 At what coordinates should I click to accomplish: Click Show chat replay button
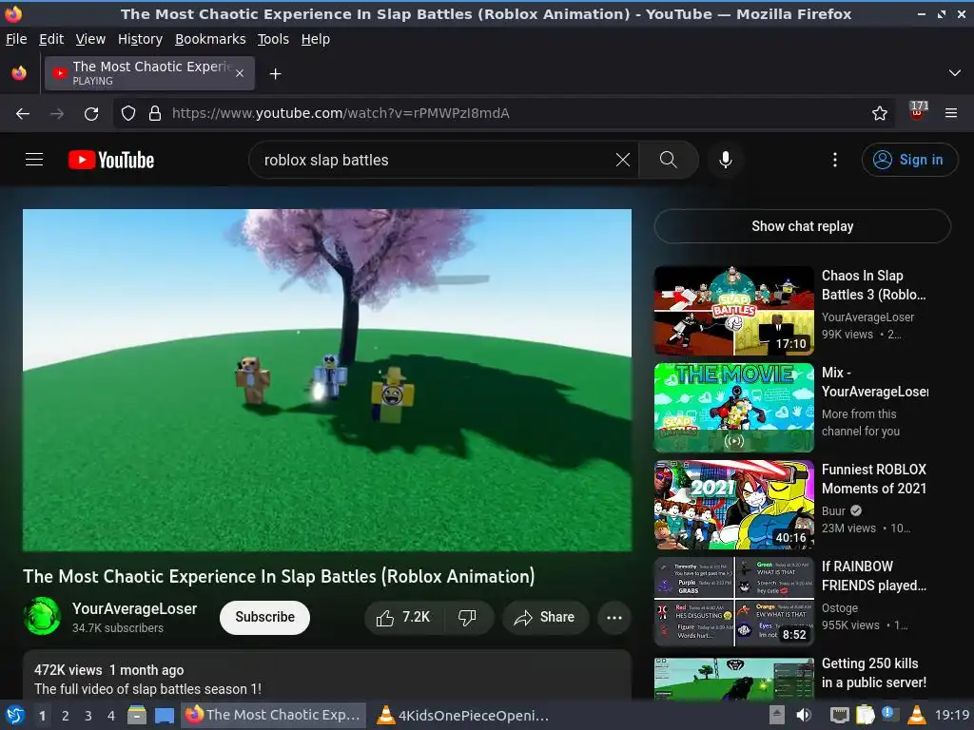(802, 226)
